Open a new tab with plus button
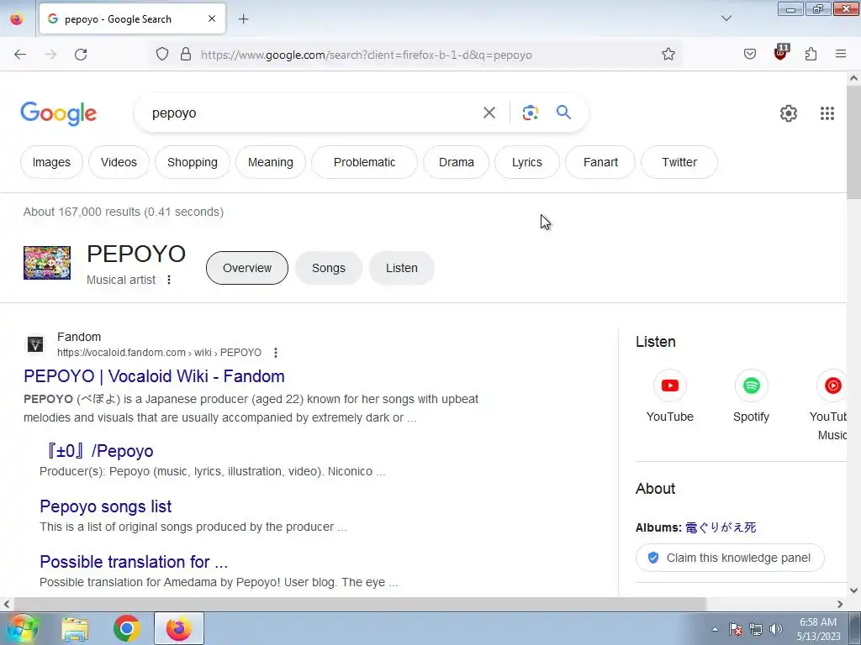Image resolution: width=861 pixels, height=645 pixels. pos(244,19)
